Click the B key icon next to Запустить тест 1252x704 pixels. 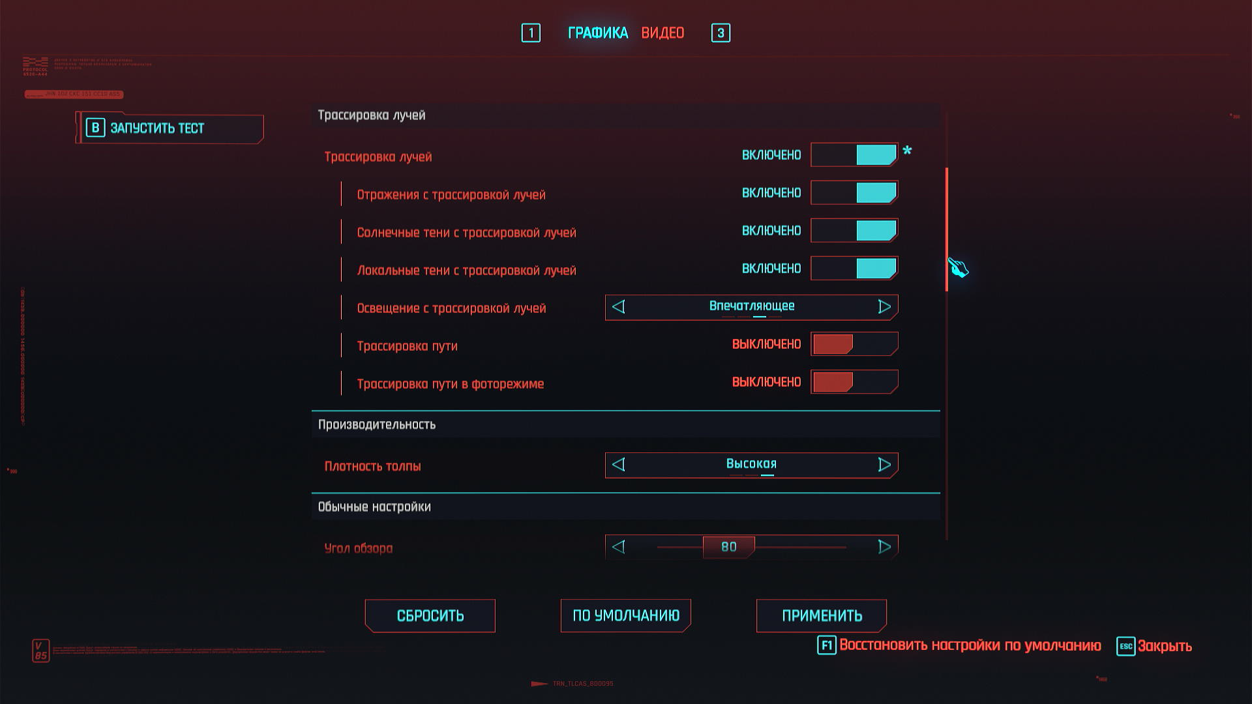tap(95, 128)
